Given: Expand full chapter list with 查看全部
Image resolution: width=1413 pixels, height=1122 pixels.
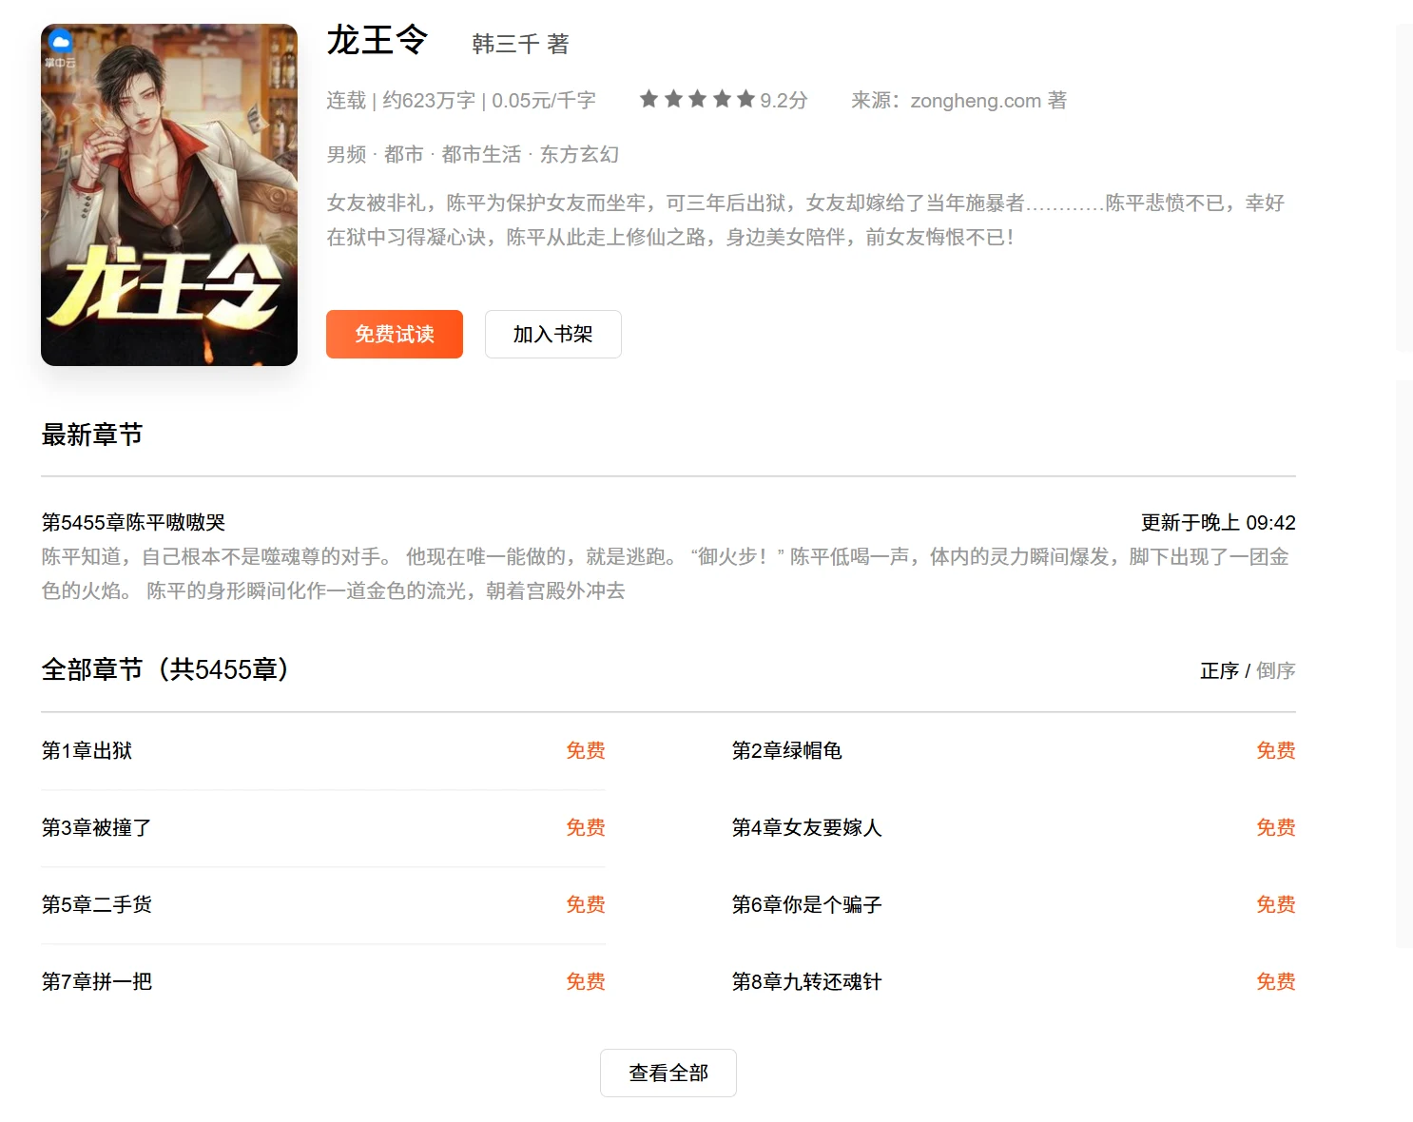Looking at the screenshot, I should 668,1073.
